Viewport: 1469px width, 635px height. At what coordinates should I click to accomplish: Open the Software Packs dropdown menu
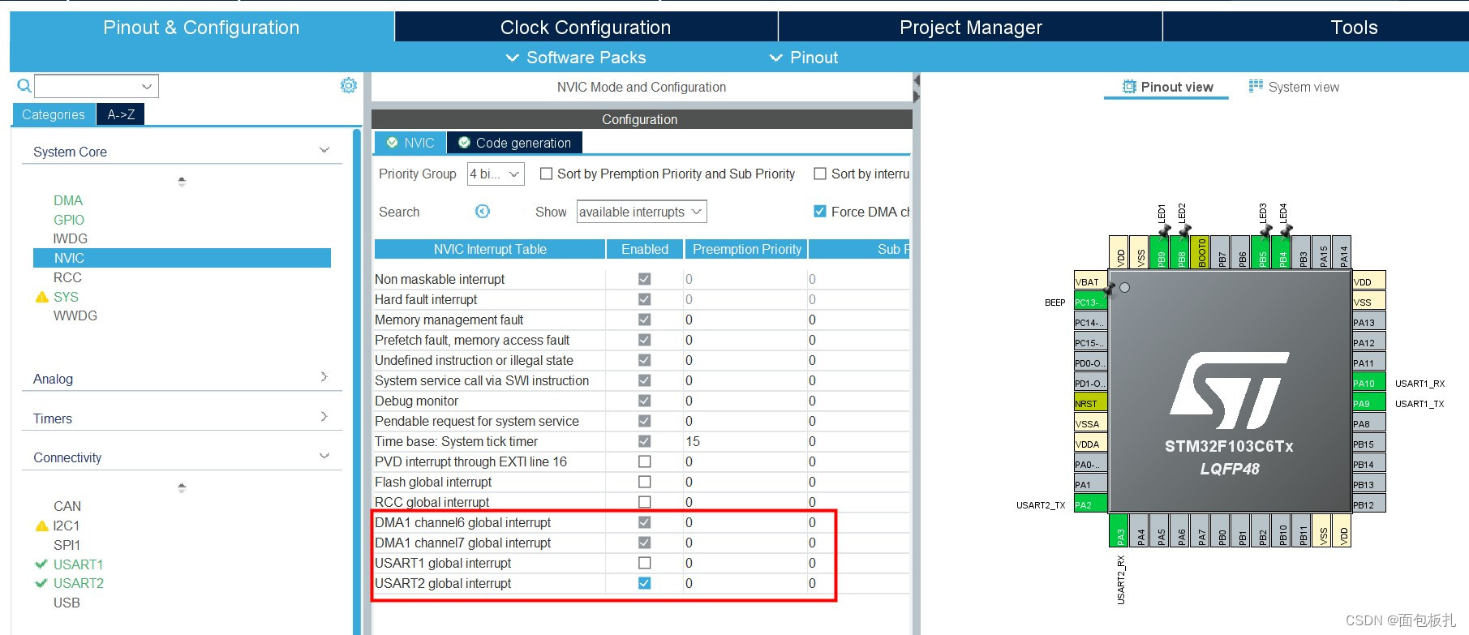(x=576, y=58)
